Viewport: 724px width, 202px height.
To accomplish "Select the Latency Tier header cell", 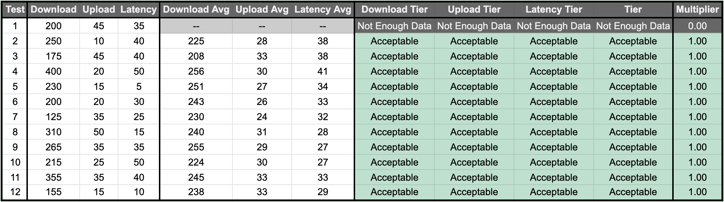I will coord(553,10).
